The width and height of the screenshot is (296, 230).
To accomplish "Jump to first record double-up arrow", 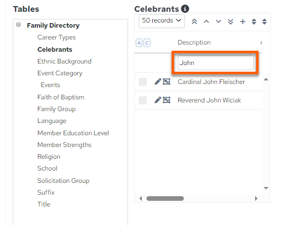I will tap(194, 22).
